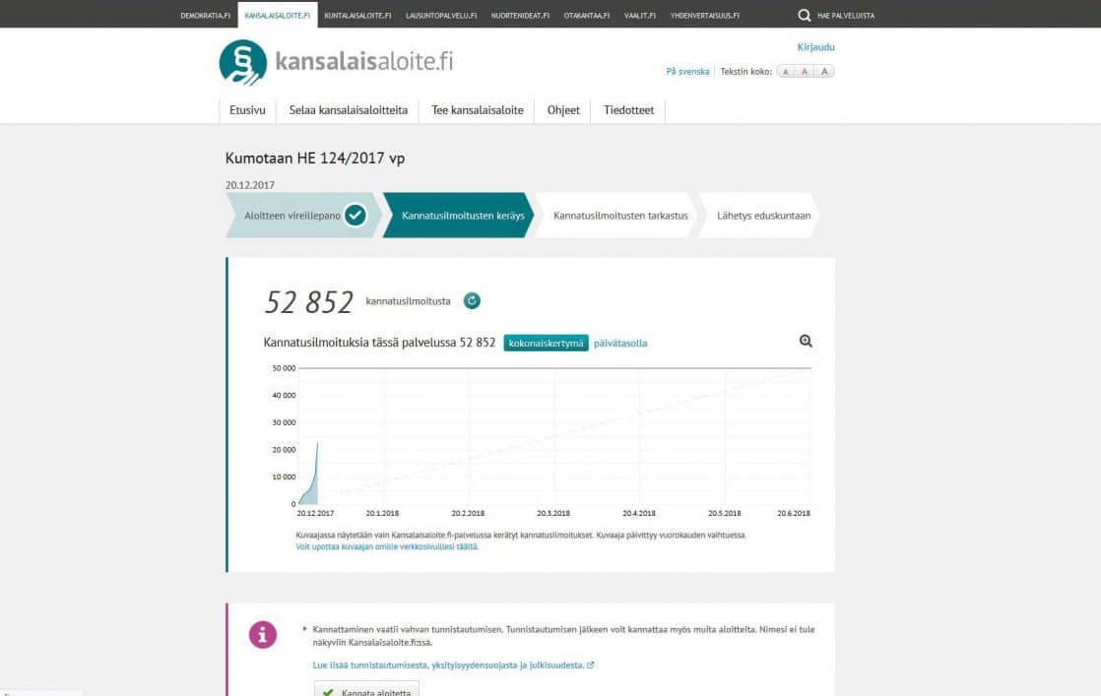Expand the Kannattaminen vaatii vahvan tunnistautumisen note

click(305, 628)
